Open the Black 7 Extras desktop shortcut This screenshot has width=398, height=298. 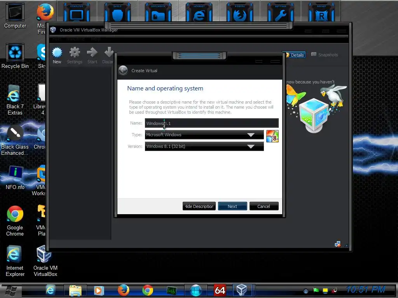coord(15,100)
